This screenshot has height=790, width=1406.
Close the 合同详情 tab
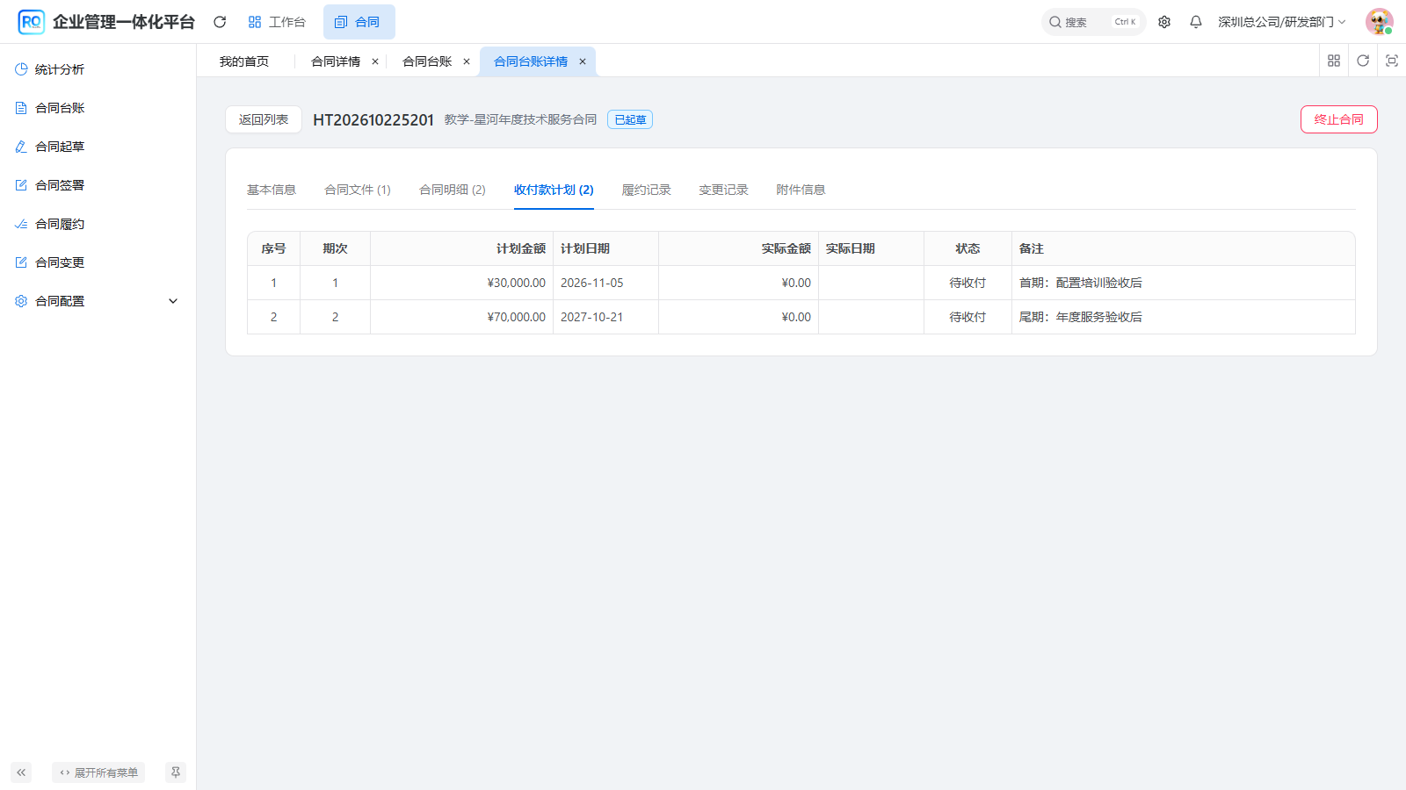click(x=375, y=61)
